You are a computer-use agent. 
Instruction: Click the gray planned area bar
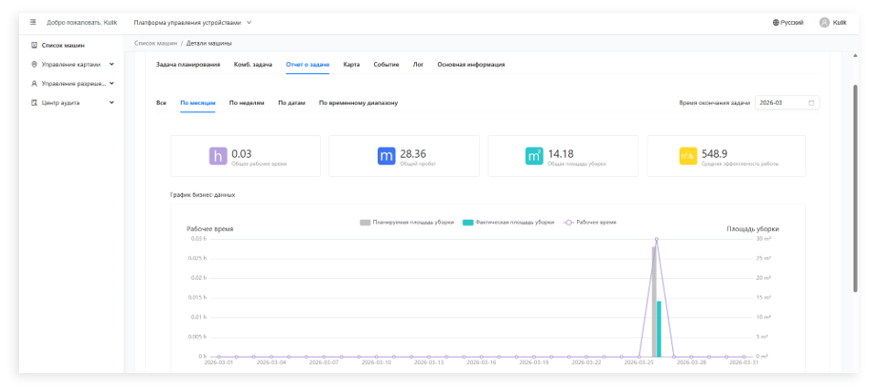point(654,302)
